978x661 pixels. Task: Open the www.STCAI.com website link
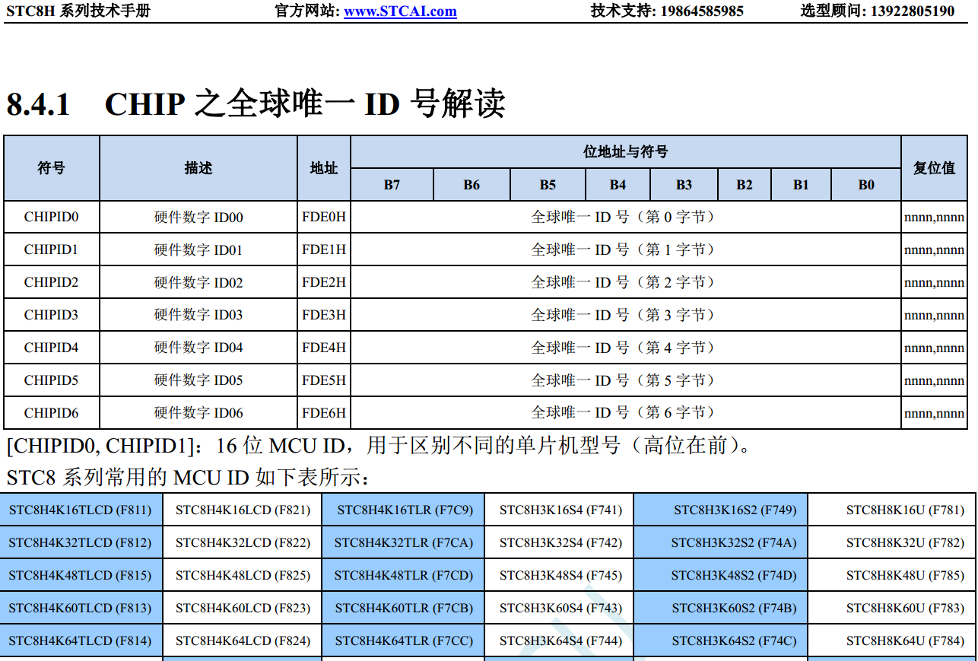click(x=400, y=11)
